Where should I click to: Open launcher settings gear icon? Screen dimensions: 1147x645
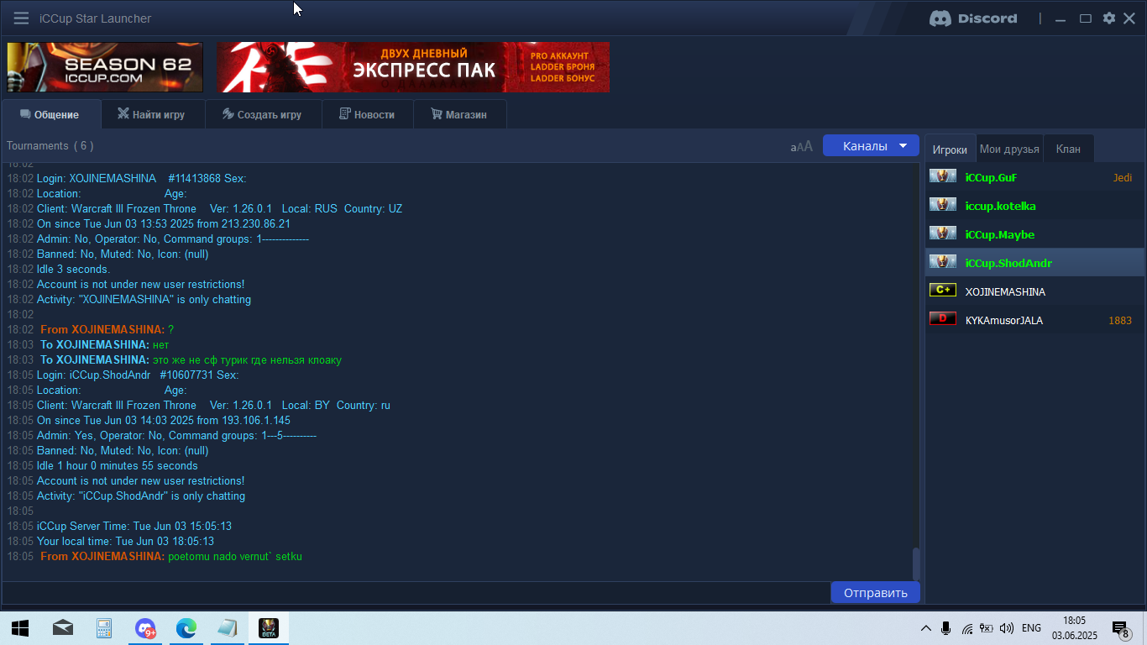1109,18
